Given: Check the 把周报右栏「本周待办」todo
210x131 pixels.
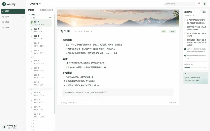Looking at the screenshot, I should click(185, 40).
